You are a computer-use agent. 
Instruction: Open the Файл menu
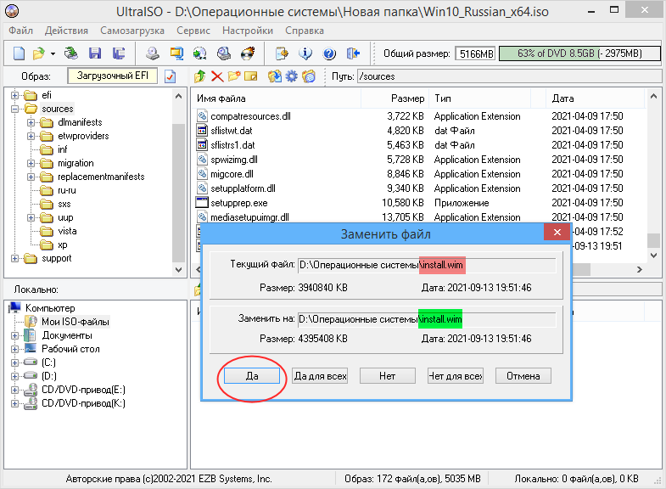(21, 31)
